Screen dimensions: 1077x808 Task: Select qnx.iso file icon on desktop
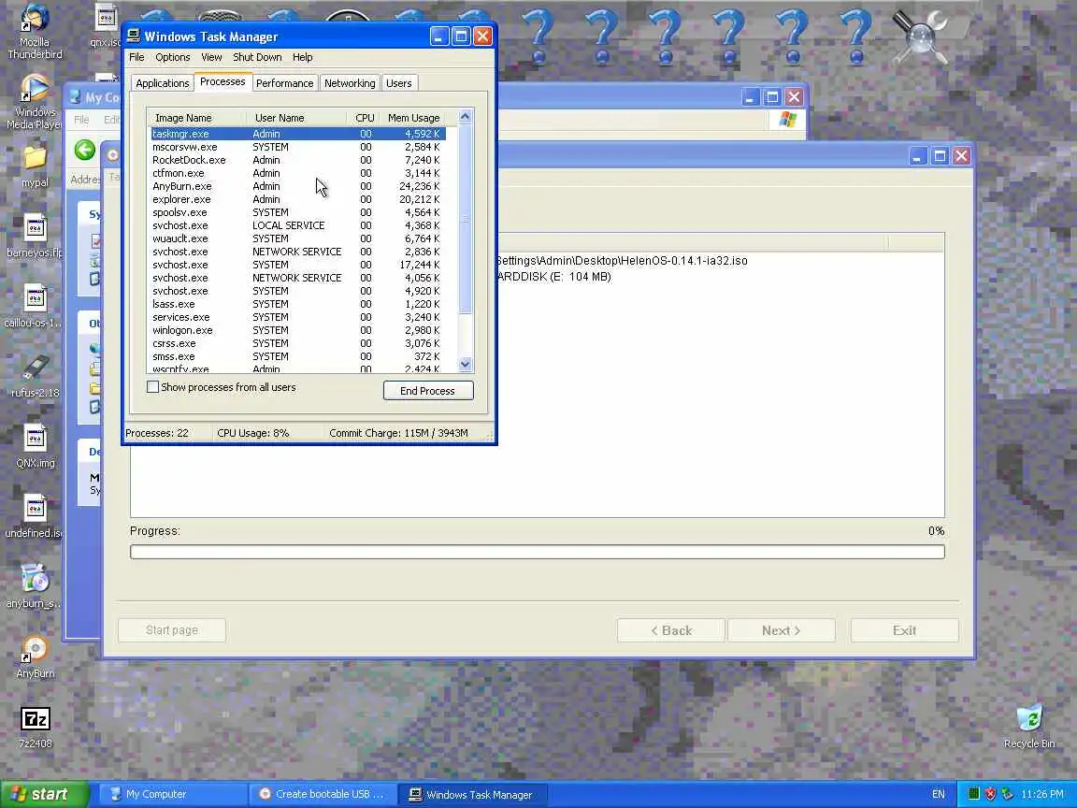pos(107,25)
